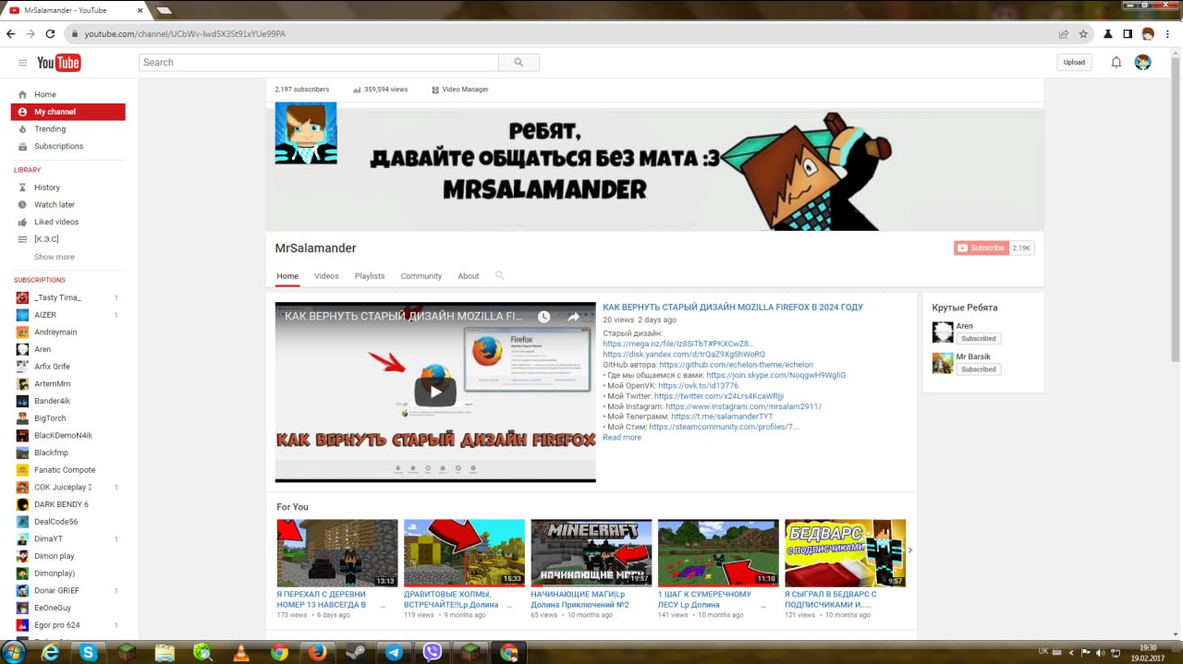This screenshot has height=664, width=1183.
Task: Switch to the Playlists tab
Action: [x=370, y=276]
